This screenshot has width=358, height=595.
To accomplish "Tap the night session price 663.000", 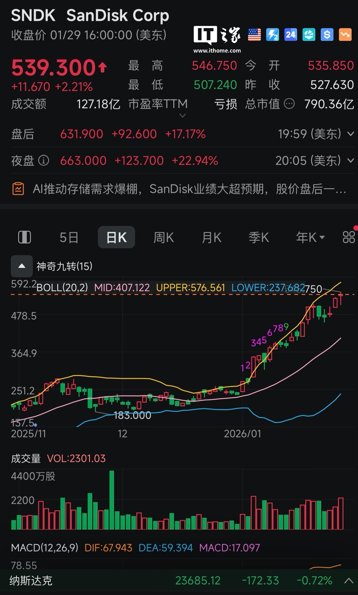I will (83, 160).
